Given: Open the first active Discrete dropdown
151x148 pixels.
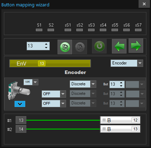Looking at the screenshot, I should pos(93,84).
